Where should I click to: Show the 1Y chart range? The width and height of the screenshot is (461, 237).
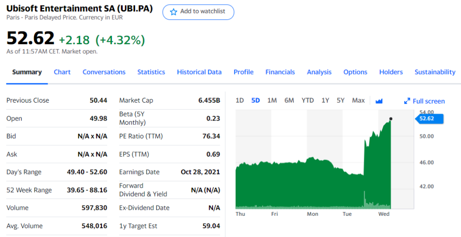pos(325,100)
